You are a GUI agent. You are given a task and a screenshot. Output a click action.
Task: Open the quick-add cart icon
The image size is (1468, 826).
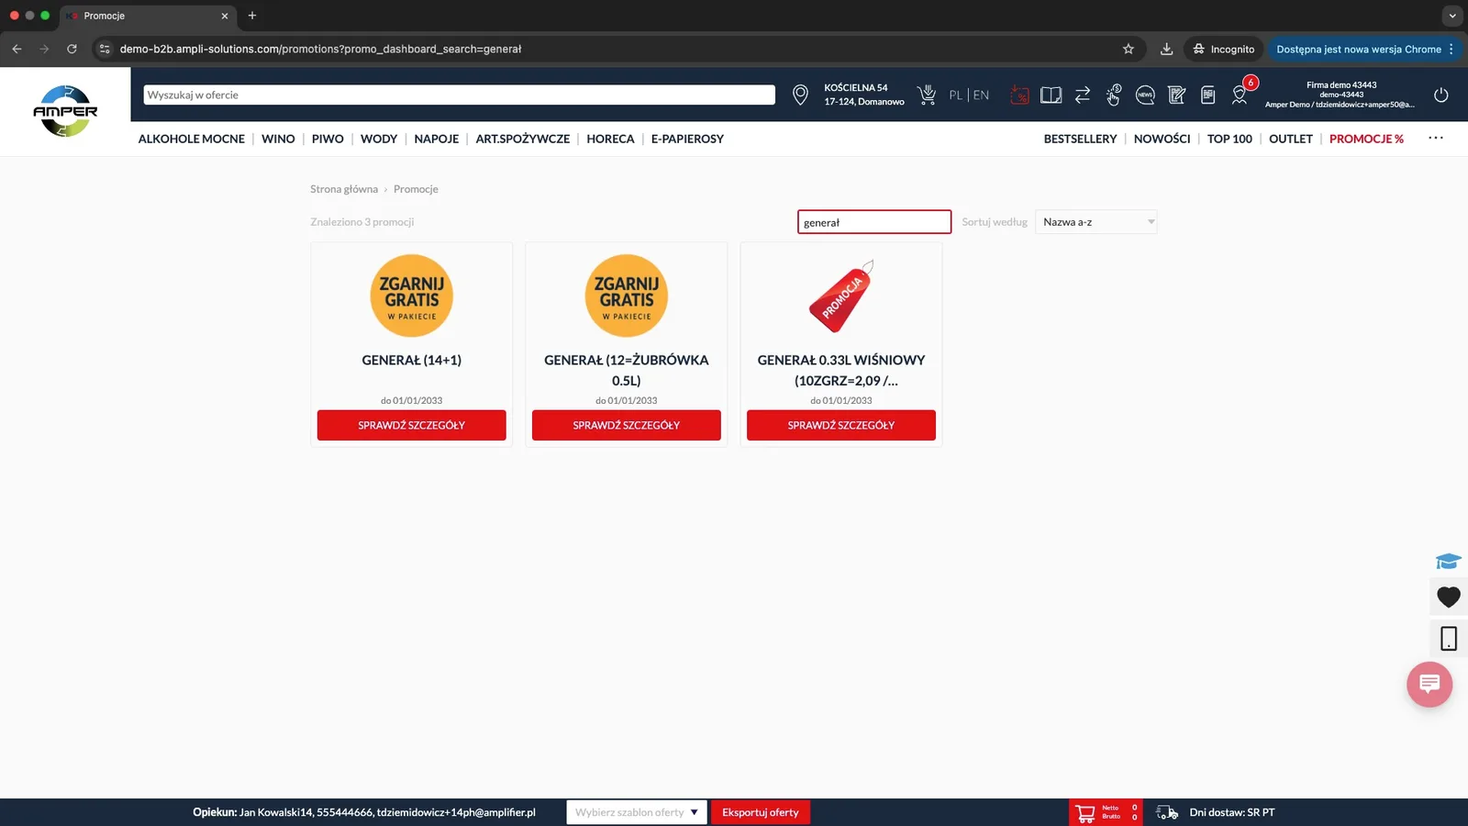click(927, 95)
